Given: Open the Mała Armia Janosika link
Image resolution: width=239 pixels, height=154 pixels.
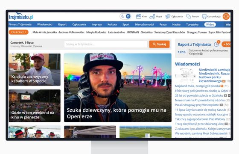Looking at the screenshot, I should 45,32.
